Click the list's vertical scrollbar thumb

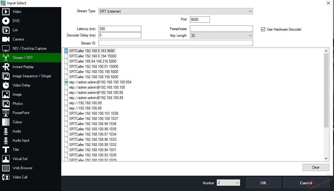(326, 91)
